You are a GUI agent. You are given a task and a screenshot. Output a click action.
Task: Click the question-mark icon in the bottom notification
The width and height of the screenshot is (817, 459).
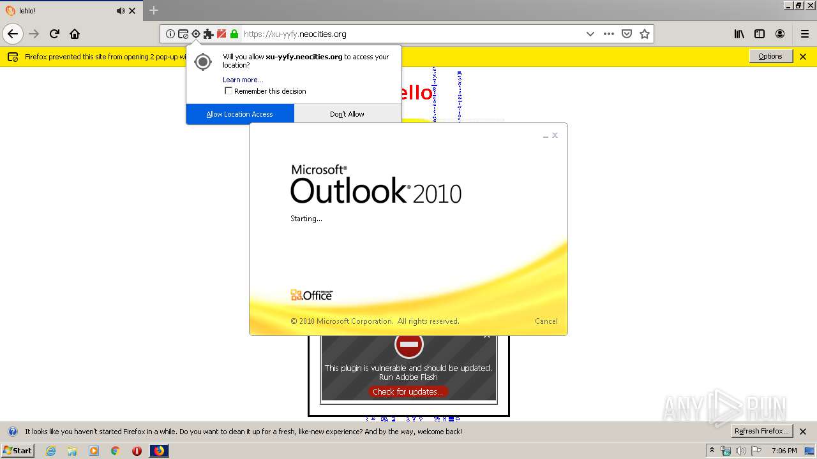(12, 432)
